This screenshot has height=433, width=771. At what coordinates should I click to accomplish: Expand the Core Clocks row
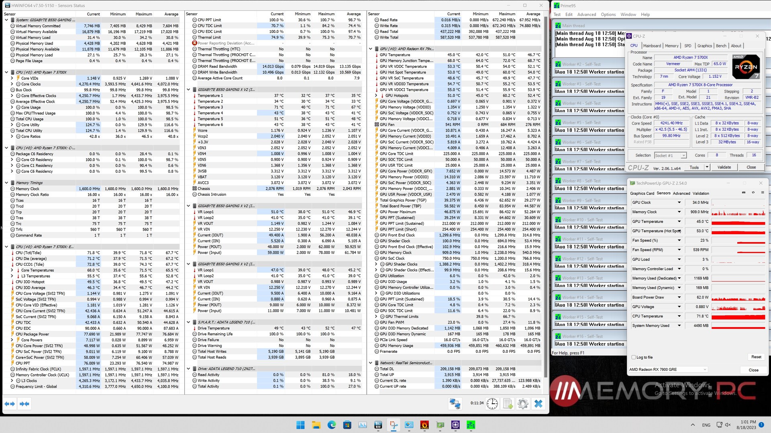pos(12,84)
